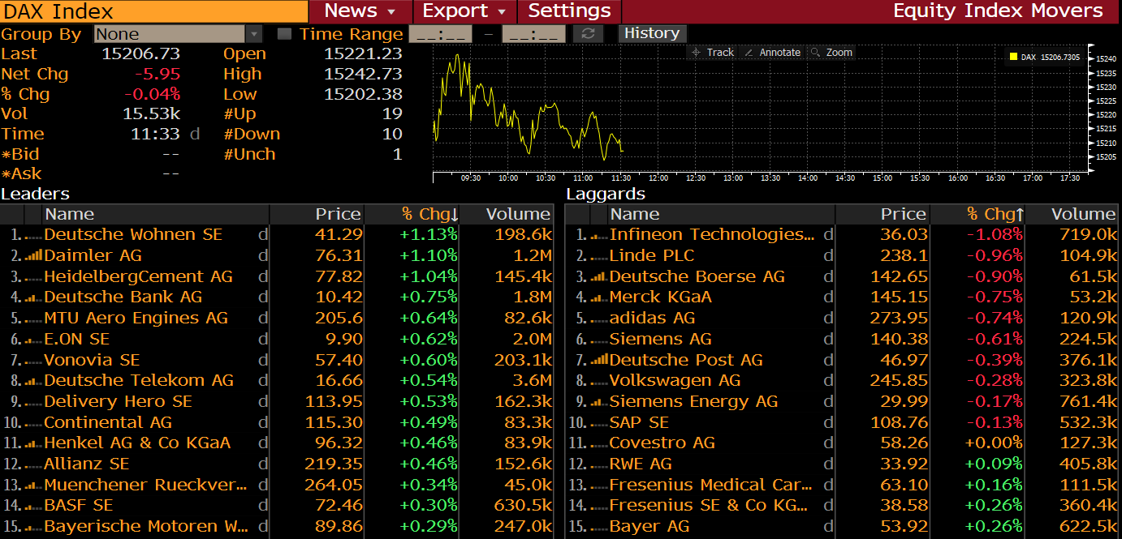Enable the Time Range checkbox

point(284,34)
